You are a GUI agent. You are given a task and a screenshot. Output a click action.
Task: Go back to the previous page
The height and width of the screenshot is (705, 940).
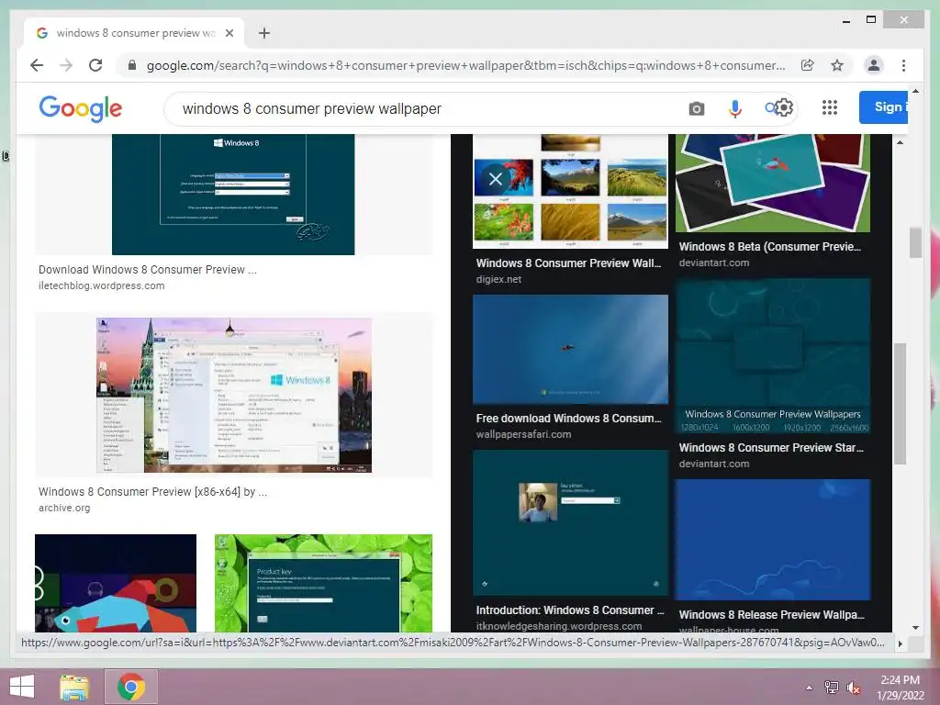coord(37,65)
